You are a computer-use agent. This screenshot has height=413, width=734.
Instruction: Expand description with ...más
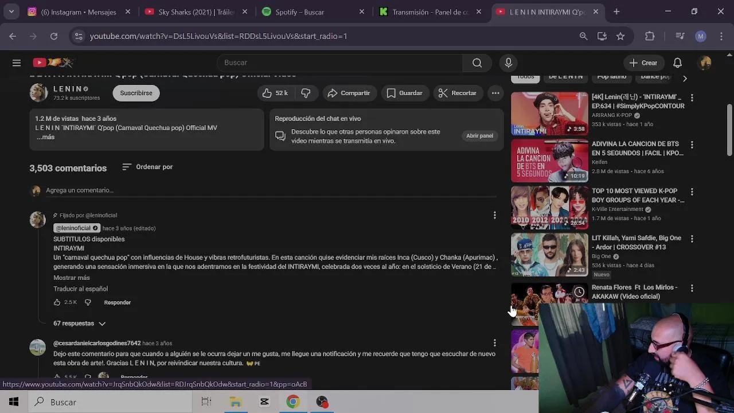click(x=46, y=137)
